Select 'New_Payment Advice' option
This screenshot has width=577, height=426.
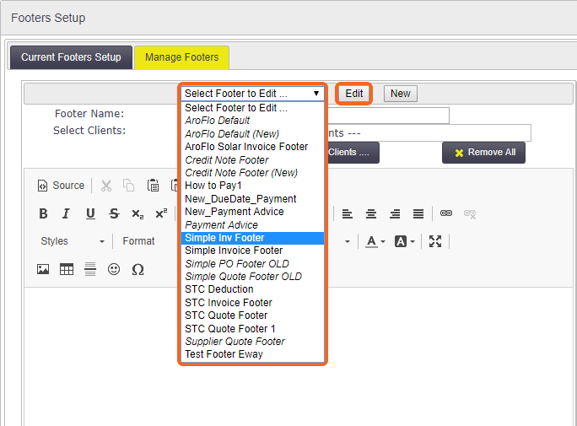coord(252,212)
